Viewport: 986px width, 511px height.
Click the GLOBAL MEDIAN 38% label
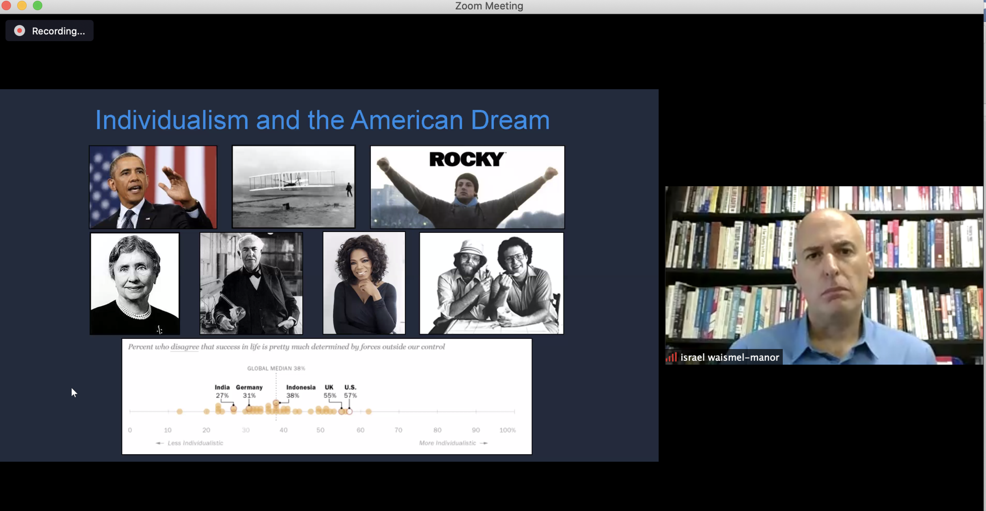pyautogui.click(x=276, y=368)
